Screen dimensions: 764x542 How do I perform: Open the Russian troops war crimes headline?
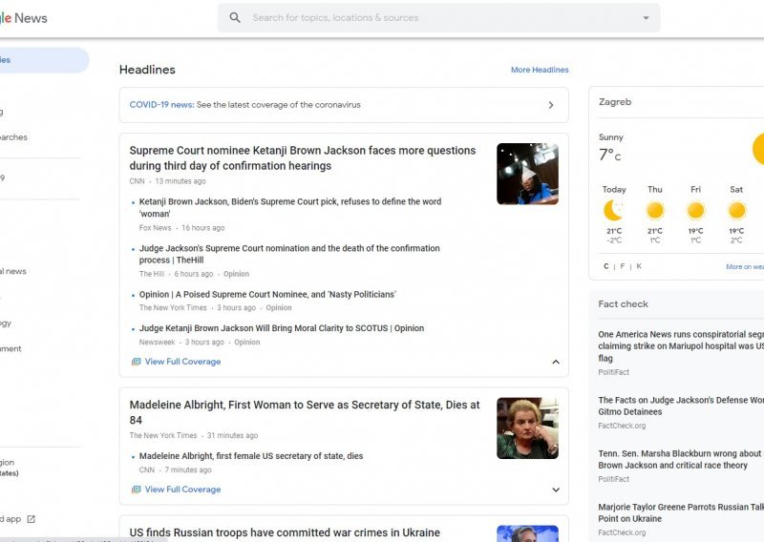click(285, 532)
